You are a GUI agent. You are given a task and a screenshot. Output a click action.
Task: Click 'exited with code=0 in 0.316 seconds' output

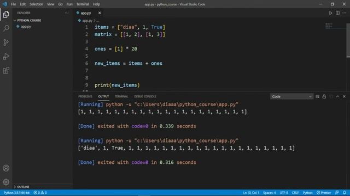[x=147, y=162]
